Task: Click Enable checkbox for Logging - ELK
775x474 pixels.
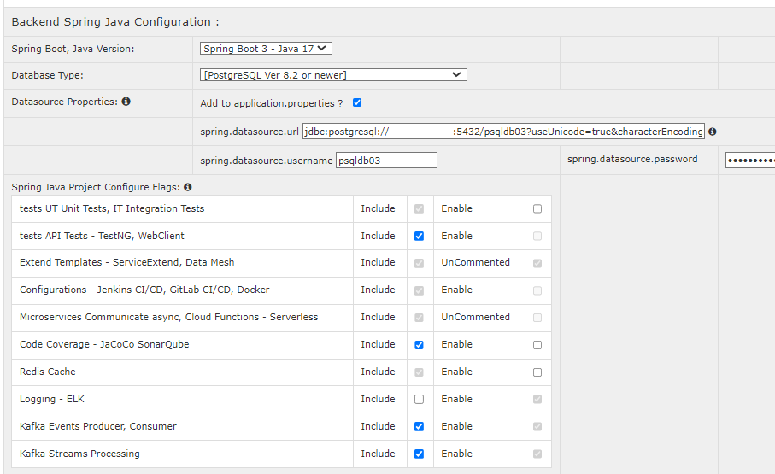Action: 537,399
